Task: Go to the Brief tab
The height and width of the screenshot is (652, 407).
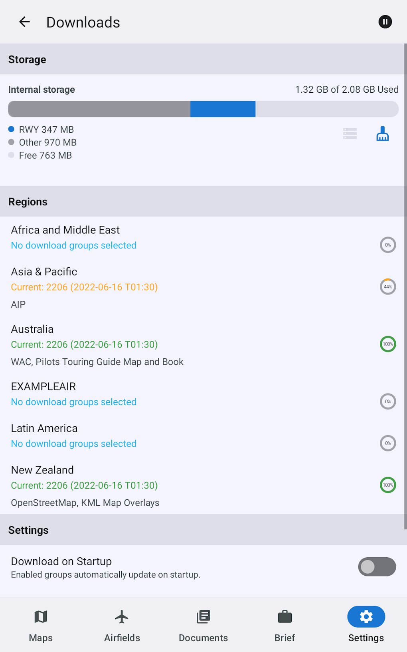Action: click(285, 624)
